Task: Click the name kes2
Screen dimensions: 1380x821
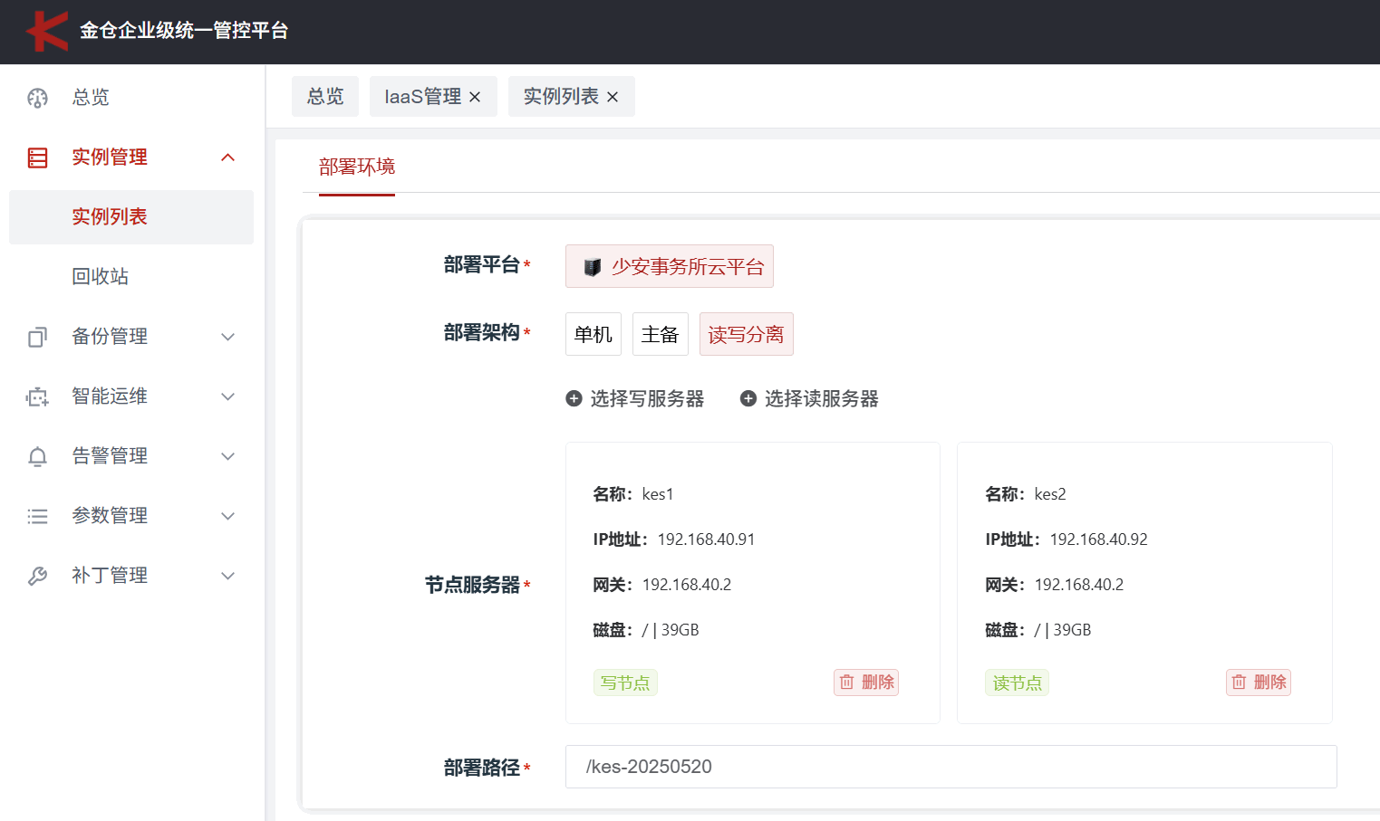Action: tap(1050, 494)
